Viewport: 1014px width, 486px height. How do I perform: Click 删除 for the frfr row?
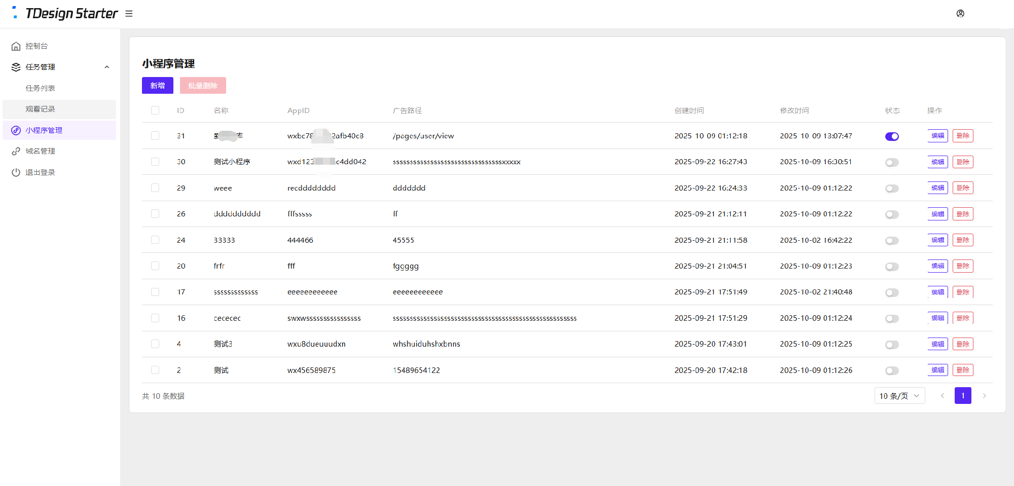pyautogui.click(x=962, y=266)
